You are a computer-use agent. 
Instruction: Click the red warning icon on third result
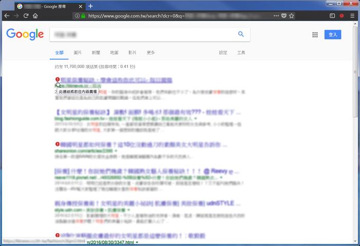pyautogui.click(x=57, y=144)
